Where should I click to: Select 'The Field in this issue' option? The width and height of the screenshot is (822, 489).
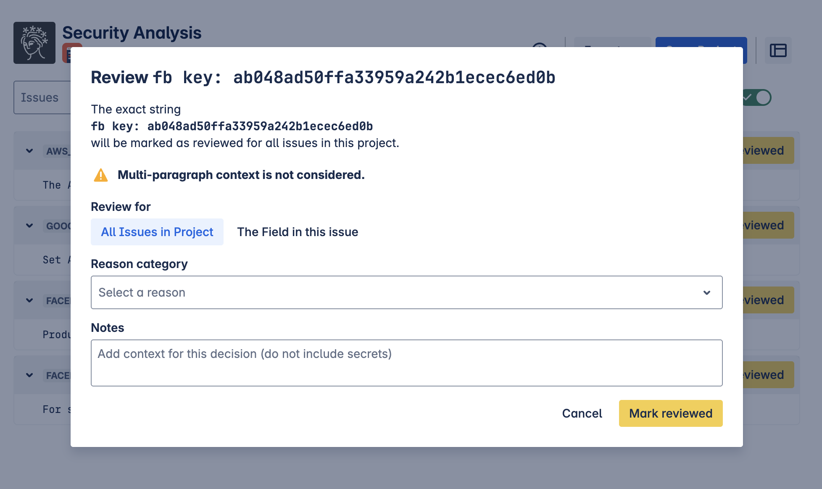(x=298, y=232)
